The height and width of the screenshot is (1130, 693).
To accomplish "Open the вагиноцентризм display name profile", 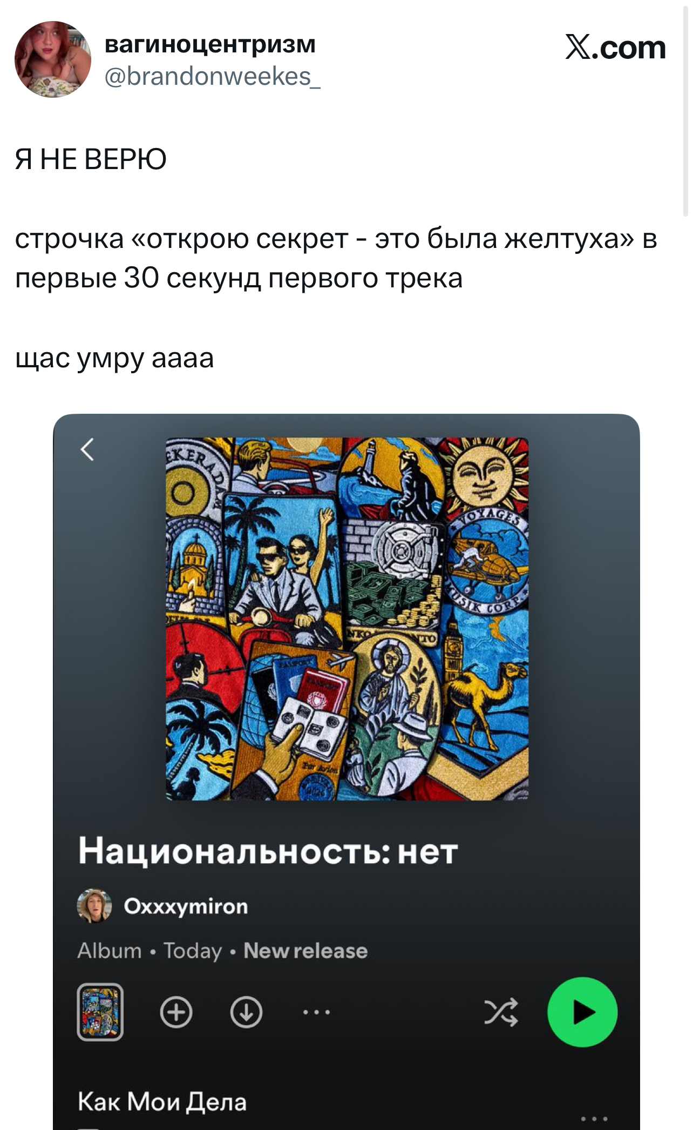I will tap(210, 44).
